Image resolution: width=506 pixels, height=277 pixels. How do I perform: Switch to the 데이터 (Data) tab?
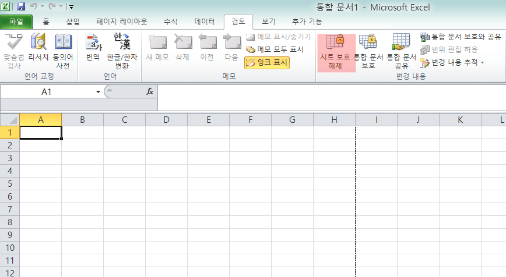pos(204,22)
